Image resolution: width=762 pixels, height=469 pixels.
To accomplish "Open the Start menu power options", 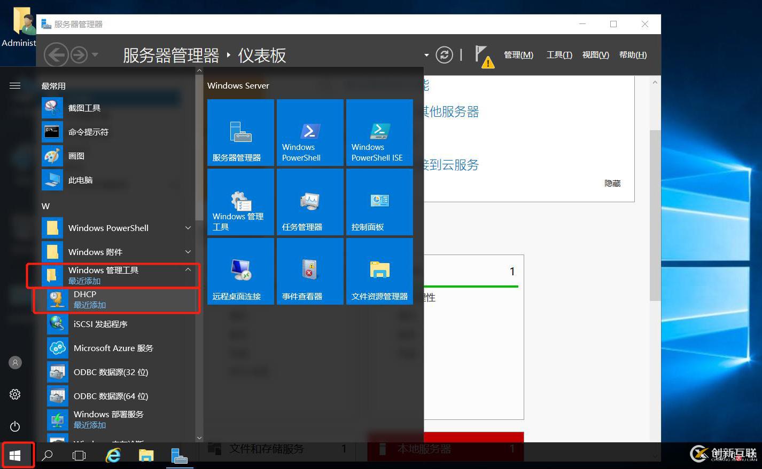I will point(15,426).
